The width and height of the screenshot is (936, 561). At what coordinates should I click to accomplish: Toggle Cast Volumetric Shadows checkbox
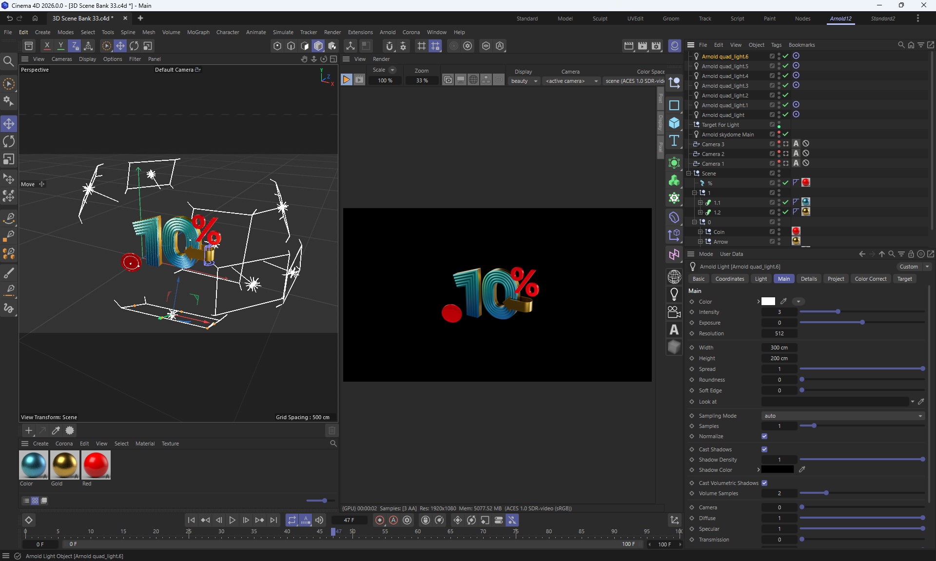tap(764, 483)
